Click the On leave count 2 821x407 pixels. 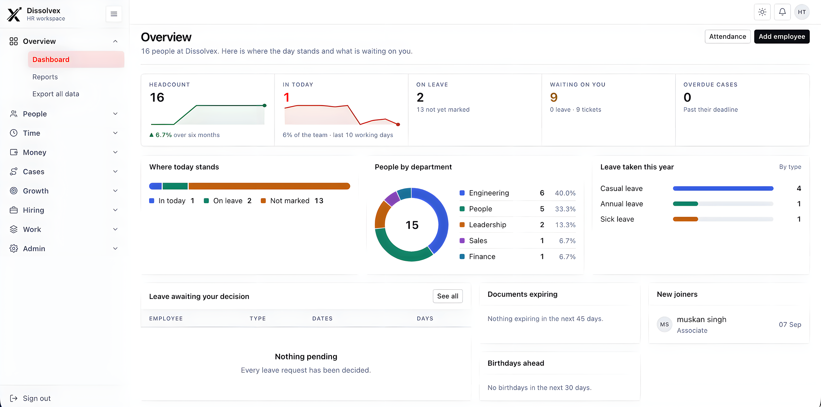[420, 97]
